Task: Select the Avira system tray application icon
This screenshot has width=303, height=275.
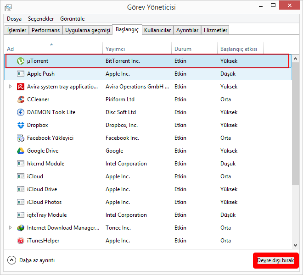Action: 21,87
